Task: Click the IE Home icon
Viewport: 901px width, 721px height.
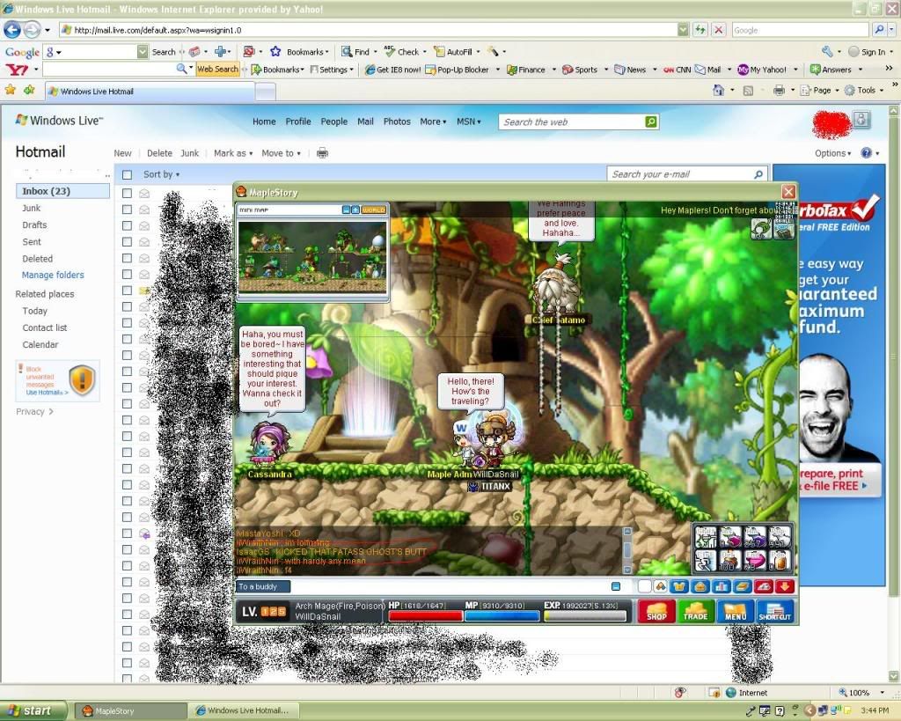Action: coord(718,91)
